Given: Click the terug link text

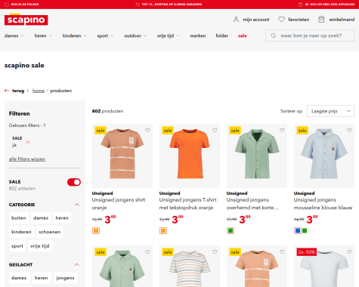Looking at the screenshot, I should (x=18, y=91).
